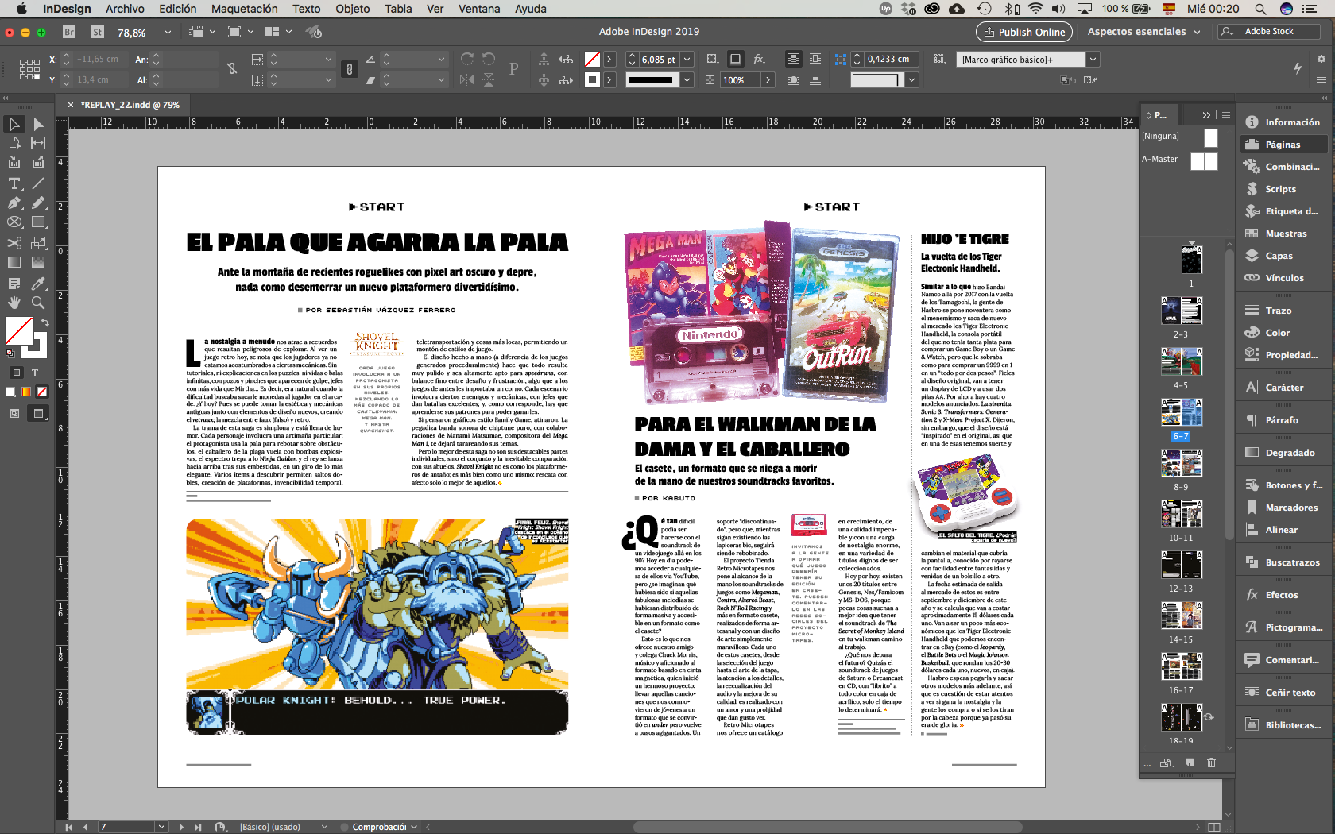Select the Gradient Swatch tool
Image resolution: width=1335 pixels, height=834 pixels.
click(x=14, y=262)
